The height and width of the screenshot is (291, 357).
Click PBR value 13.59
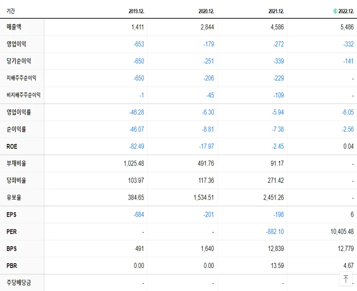pyautogui.click(x=277, y=266)
